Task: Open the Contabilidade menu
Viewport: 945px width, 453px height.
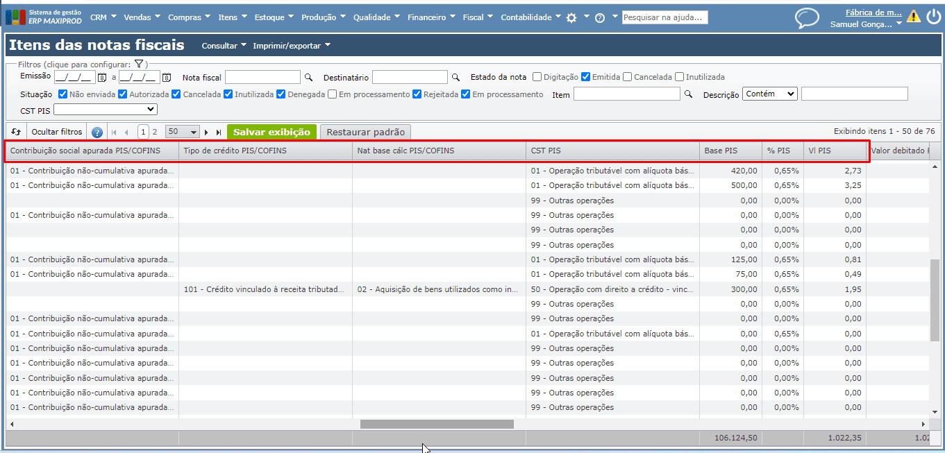Action: 530,17
